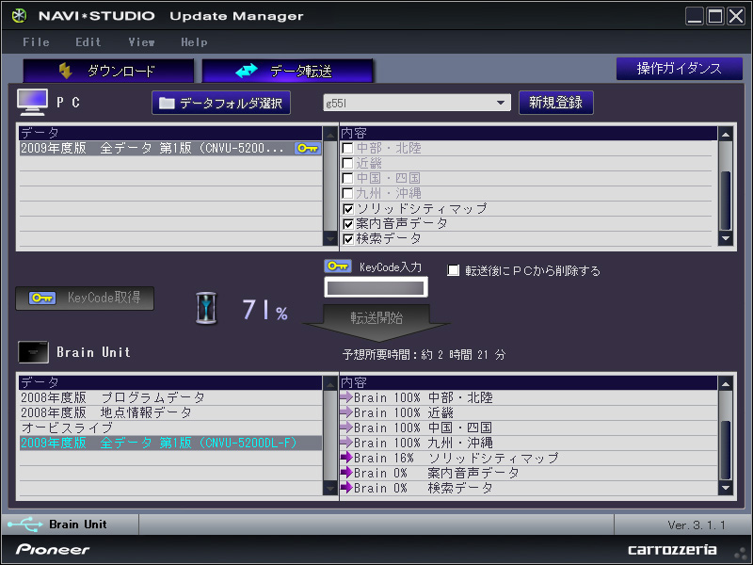The image size is (753, 565).
Task: Click the PC monitor icon
Action: 33,102
